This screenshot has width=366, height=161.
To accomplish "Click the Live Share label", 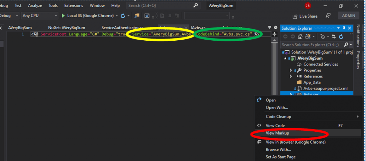I will tap(308, 16).
